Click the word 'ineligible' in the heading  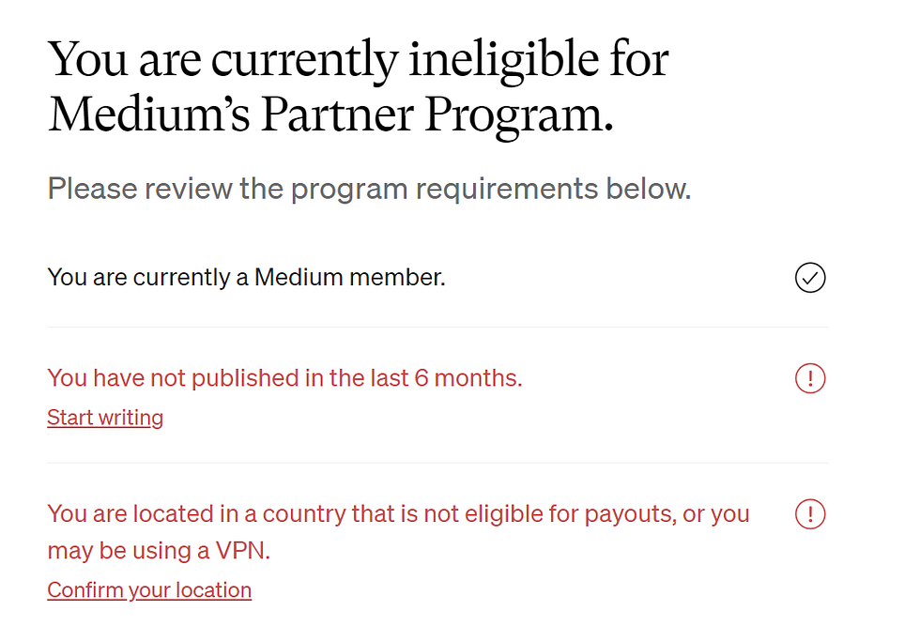tap(503, 62)
